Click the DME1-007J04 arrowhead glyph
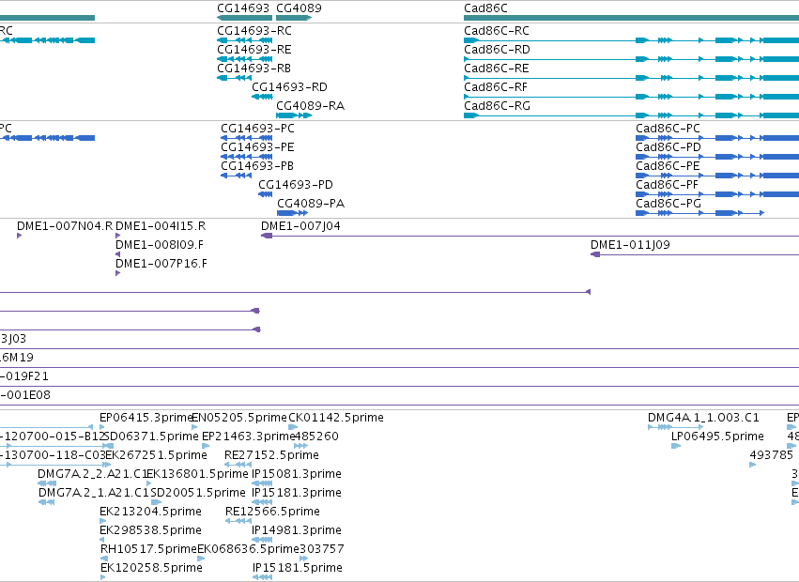Screen dimensions: 799x582 point(267,236)
